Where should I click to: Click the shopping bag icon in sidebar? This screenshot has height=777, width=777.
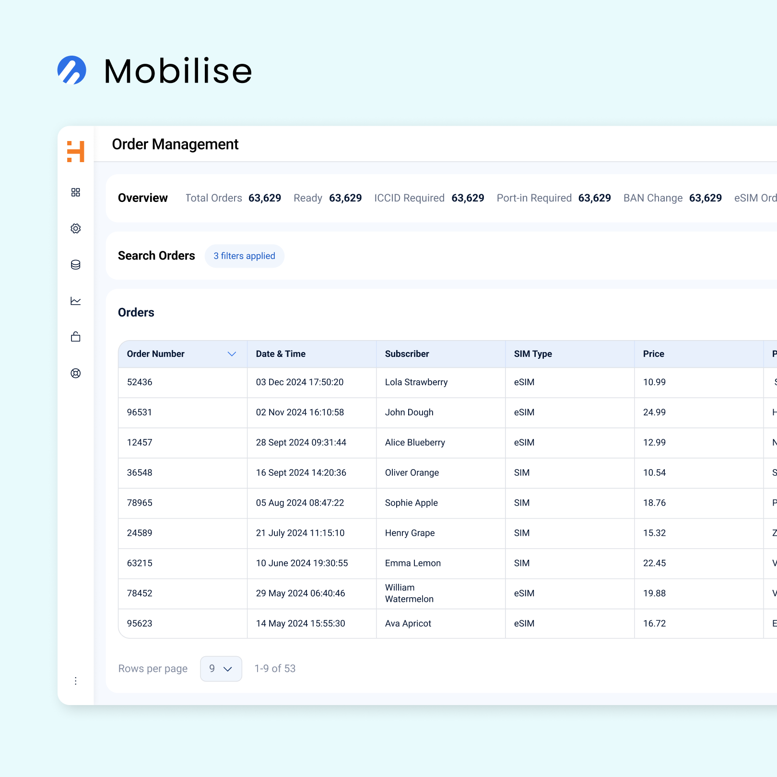point(76,337)
